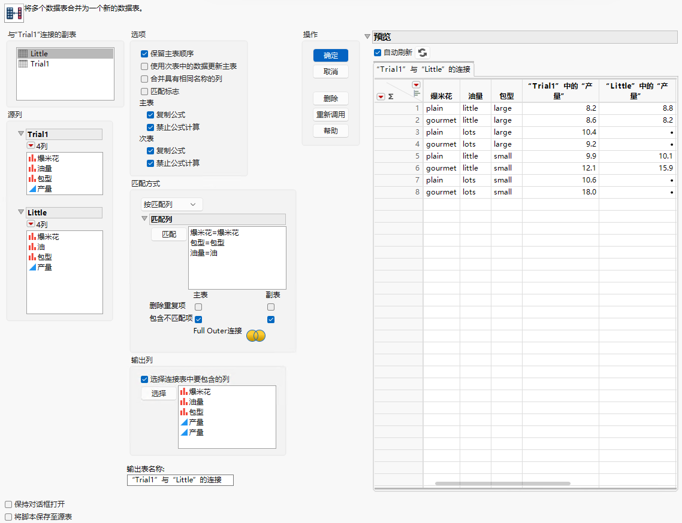Check 保持对话框打开
This screenshot has width=682, height=523.
8,504
